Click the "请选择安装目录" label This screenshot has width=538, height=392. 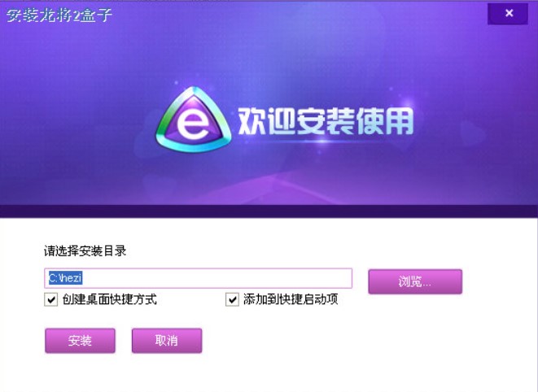click(85, 251)
